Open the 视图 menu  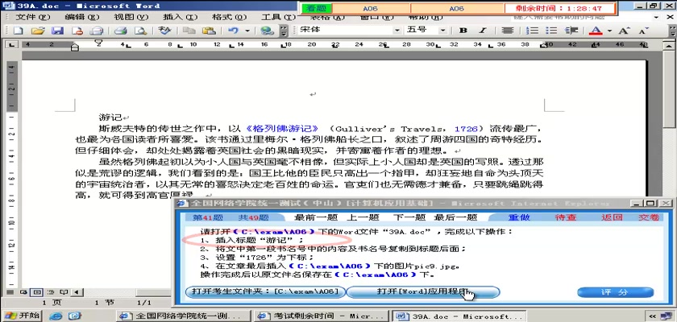click(x=131, y=18)
